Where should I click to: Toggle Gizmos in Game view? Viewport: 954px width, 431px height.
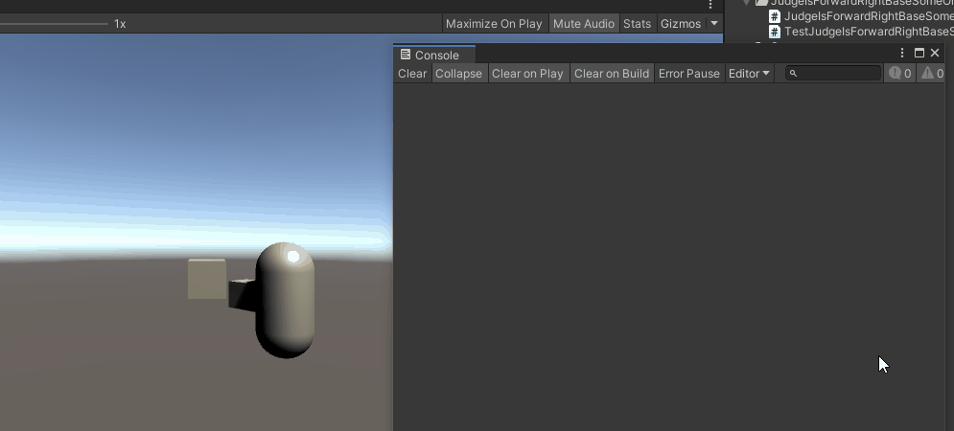pyautogui.click(x=681, y=24)
